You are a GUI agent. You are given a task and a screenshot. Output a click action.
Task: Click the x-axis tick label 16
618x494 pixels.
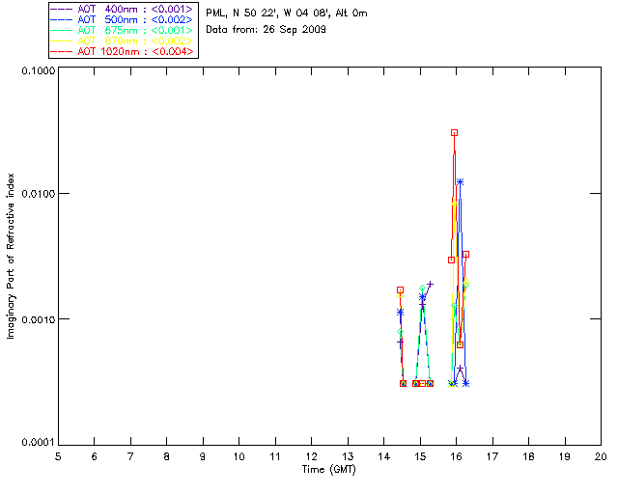[x=457, y=456]
